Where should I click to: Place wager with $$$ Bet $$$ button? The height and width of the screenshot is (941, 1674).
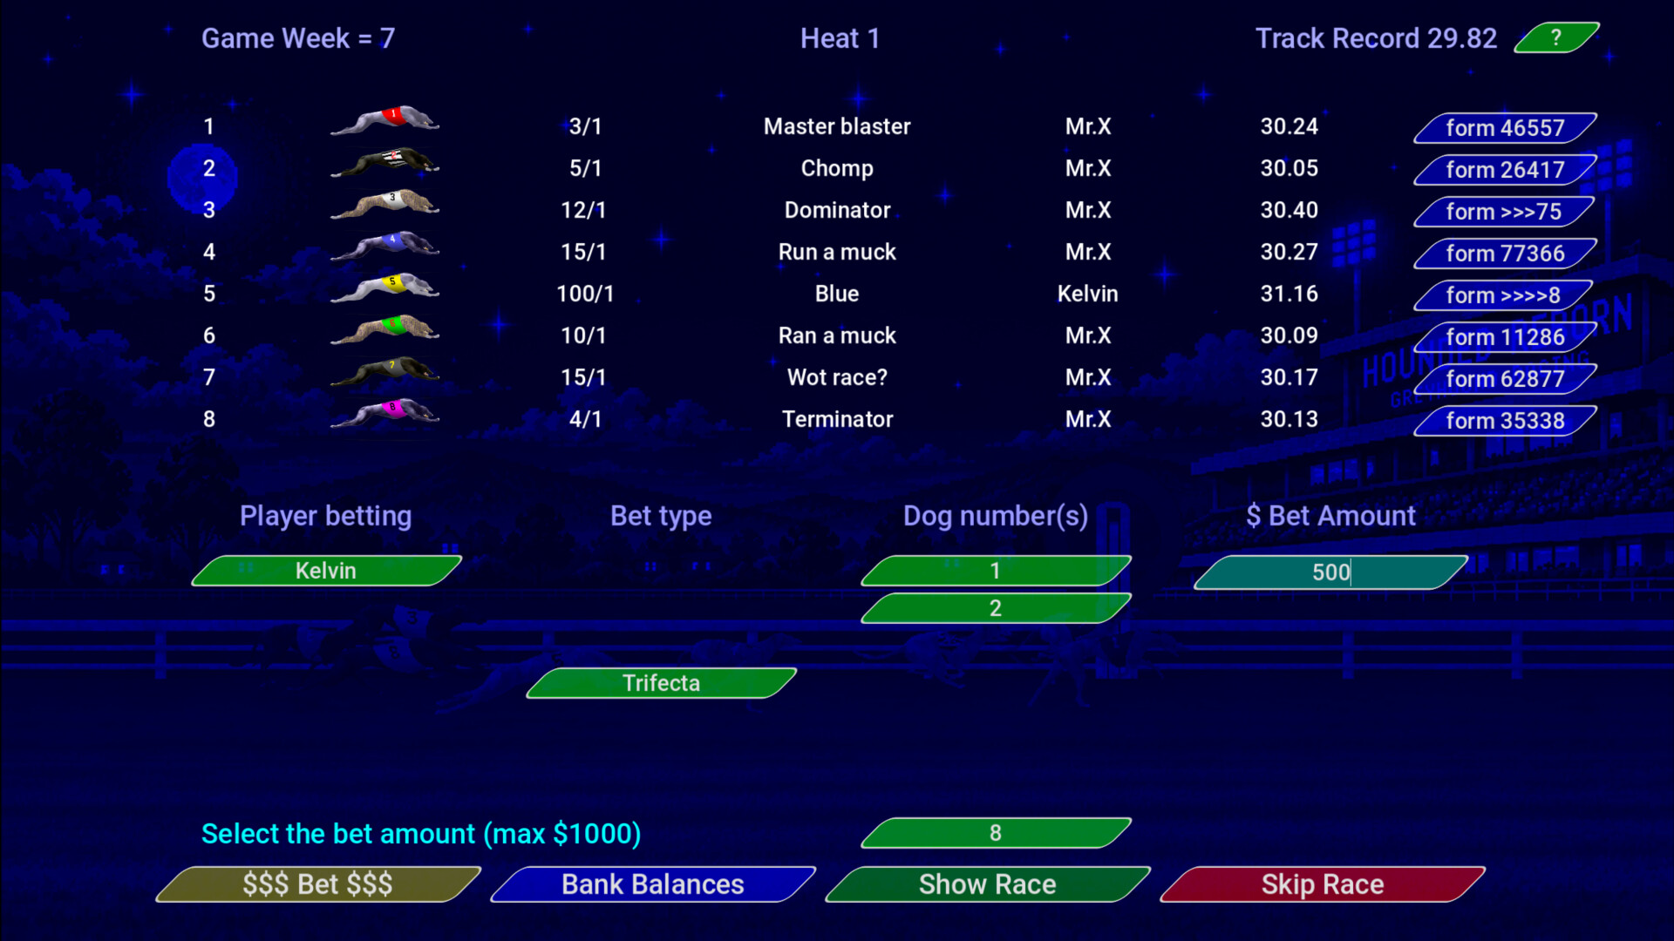pyautogui.click(x=318, y=884)
